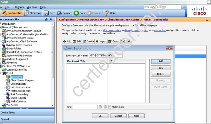Click the Secure Mobility Solution icon

coord(4,56)
